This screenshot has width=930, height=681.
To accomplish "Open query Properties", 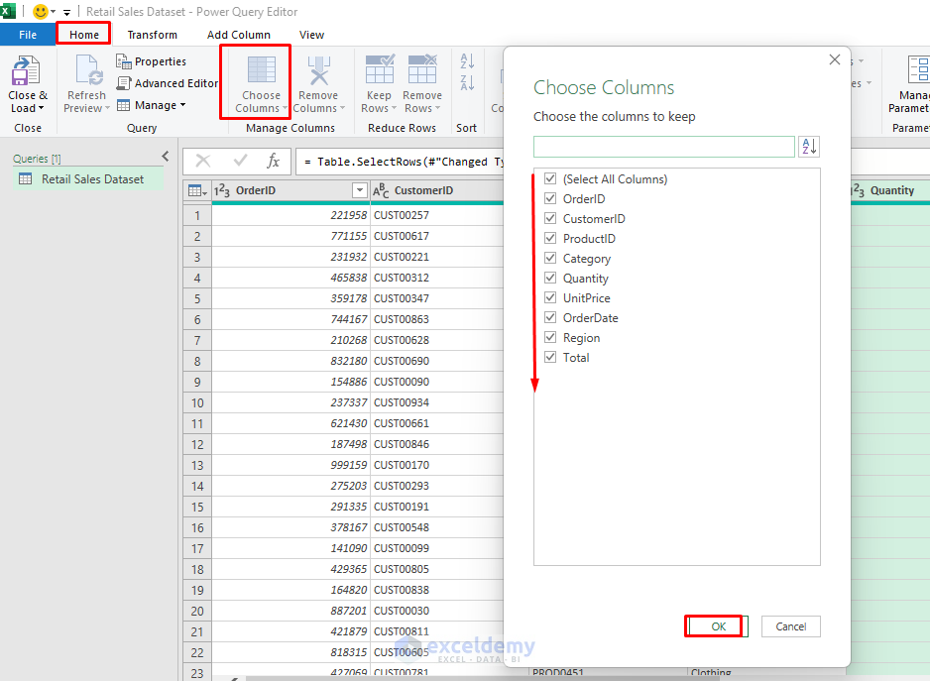I will 152,61.
